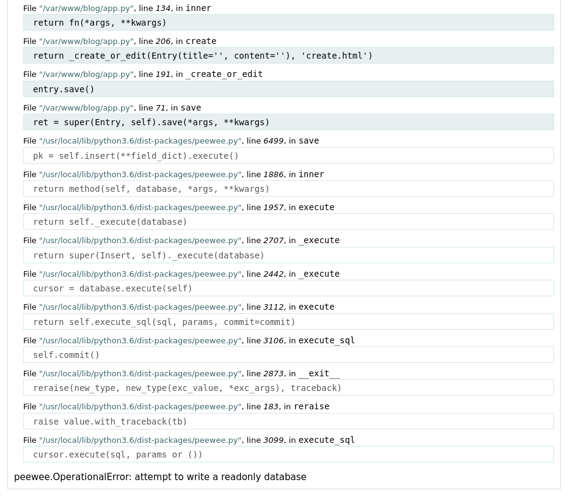The image size is (573, 496).
Task: Click 'return super(Insert, self)._execute(database)' code line
Action: 288,255
